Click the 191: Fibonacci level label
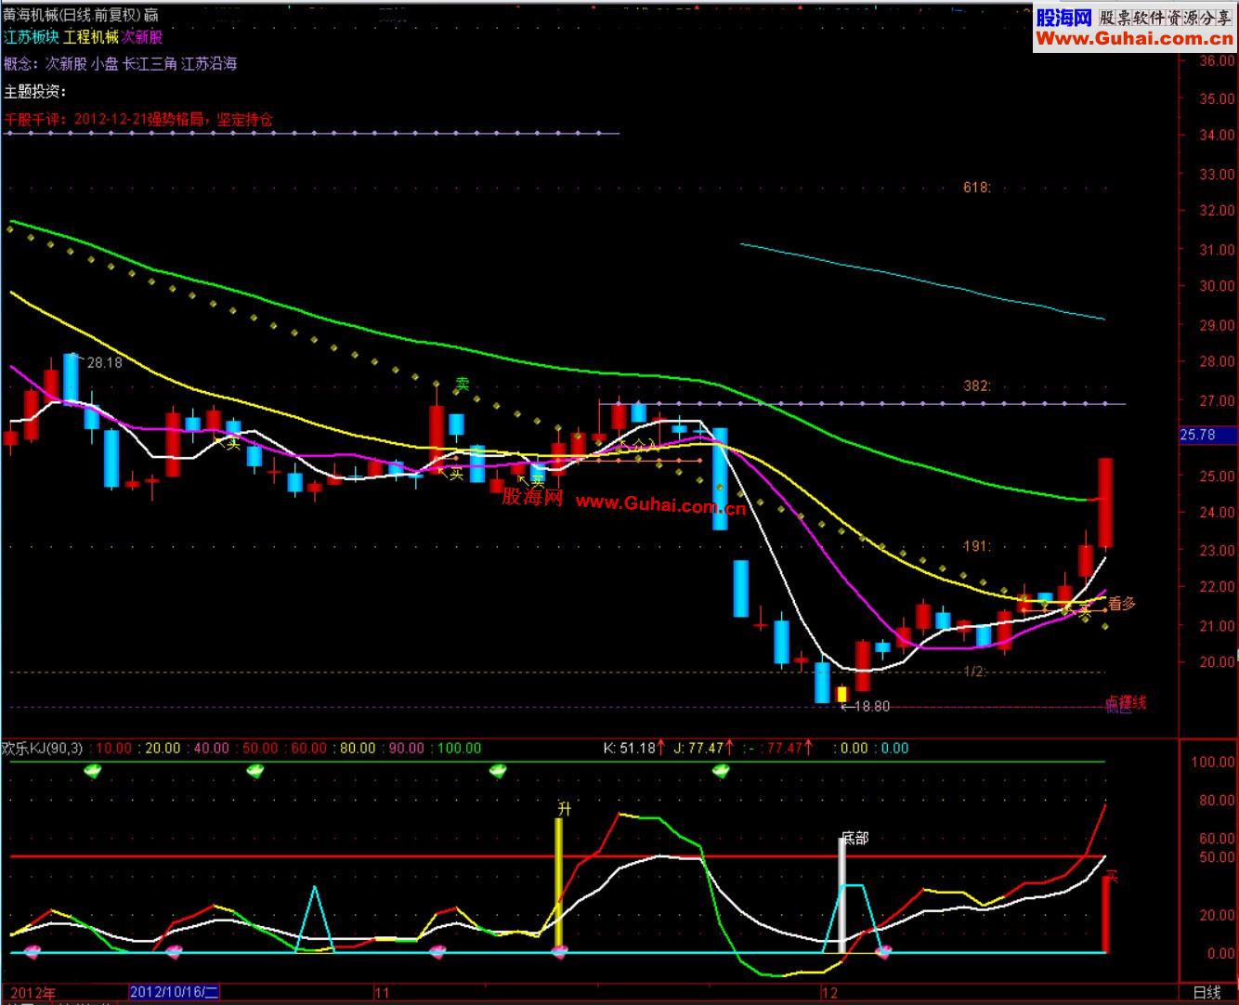 [x=977, y=547]
